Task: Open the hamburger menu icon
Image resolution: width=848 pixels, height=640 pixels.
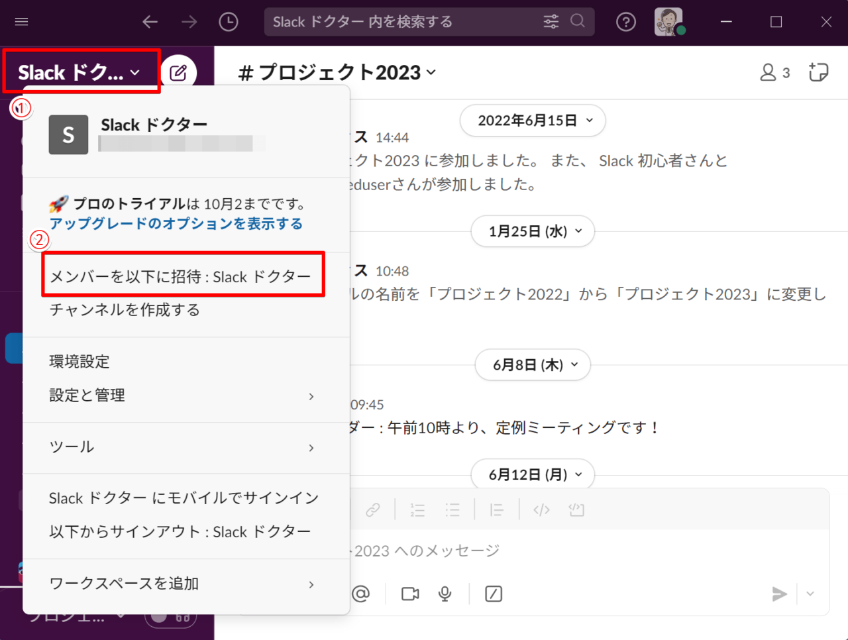Action: (21, 22)
